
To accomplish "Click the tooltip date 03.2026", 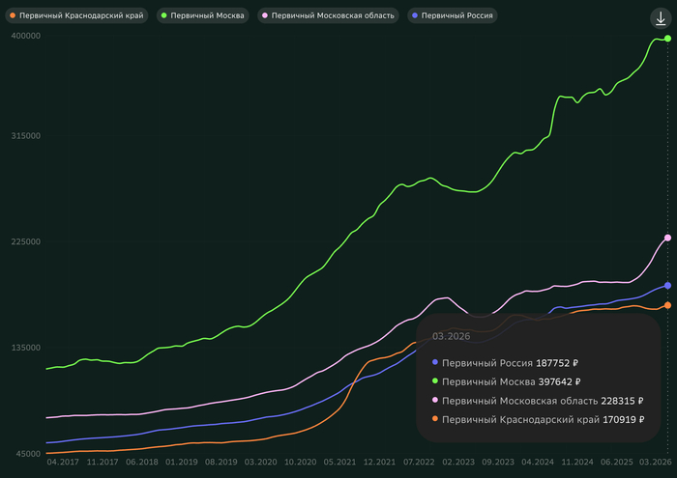I will 452,336.
